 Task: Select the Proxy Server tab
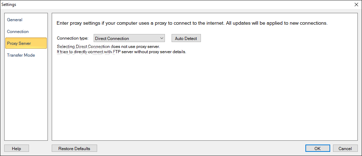19,43
